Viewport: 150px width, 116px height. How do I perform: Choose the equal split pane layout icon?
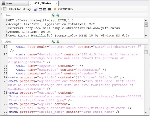(45, 9)
